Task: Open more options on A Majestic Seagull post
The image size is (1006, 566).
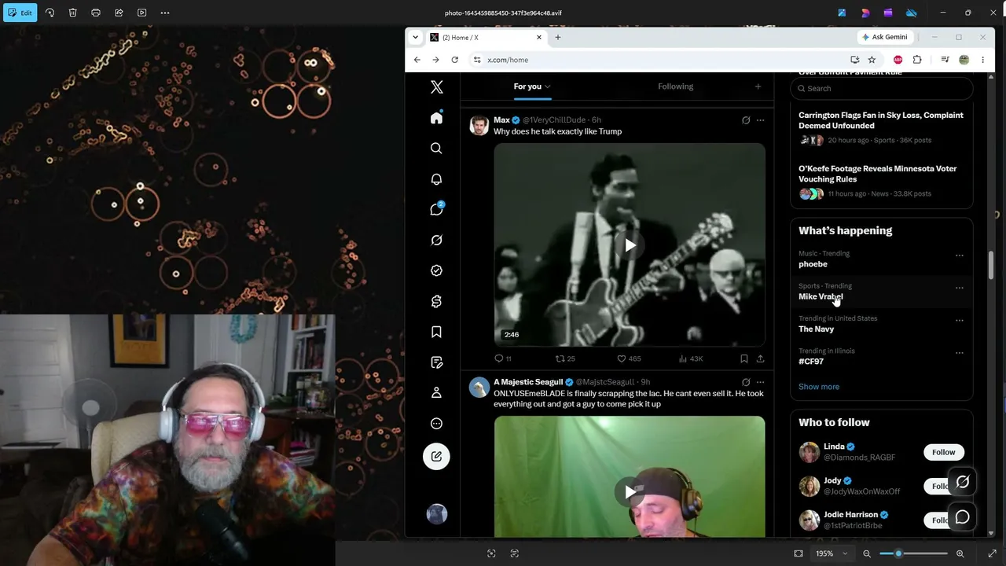Action: 760,382
